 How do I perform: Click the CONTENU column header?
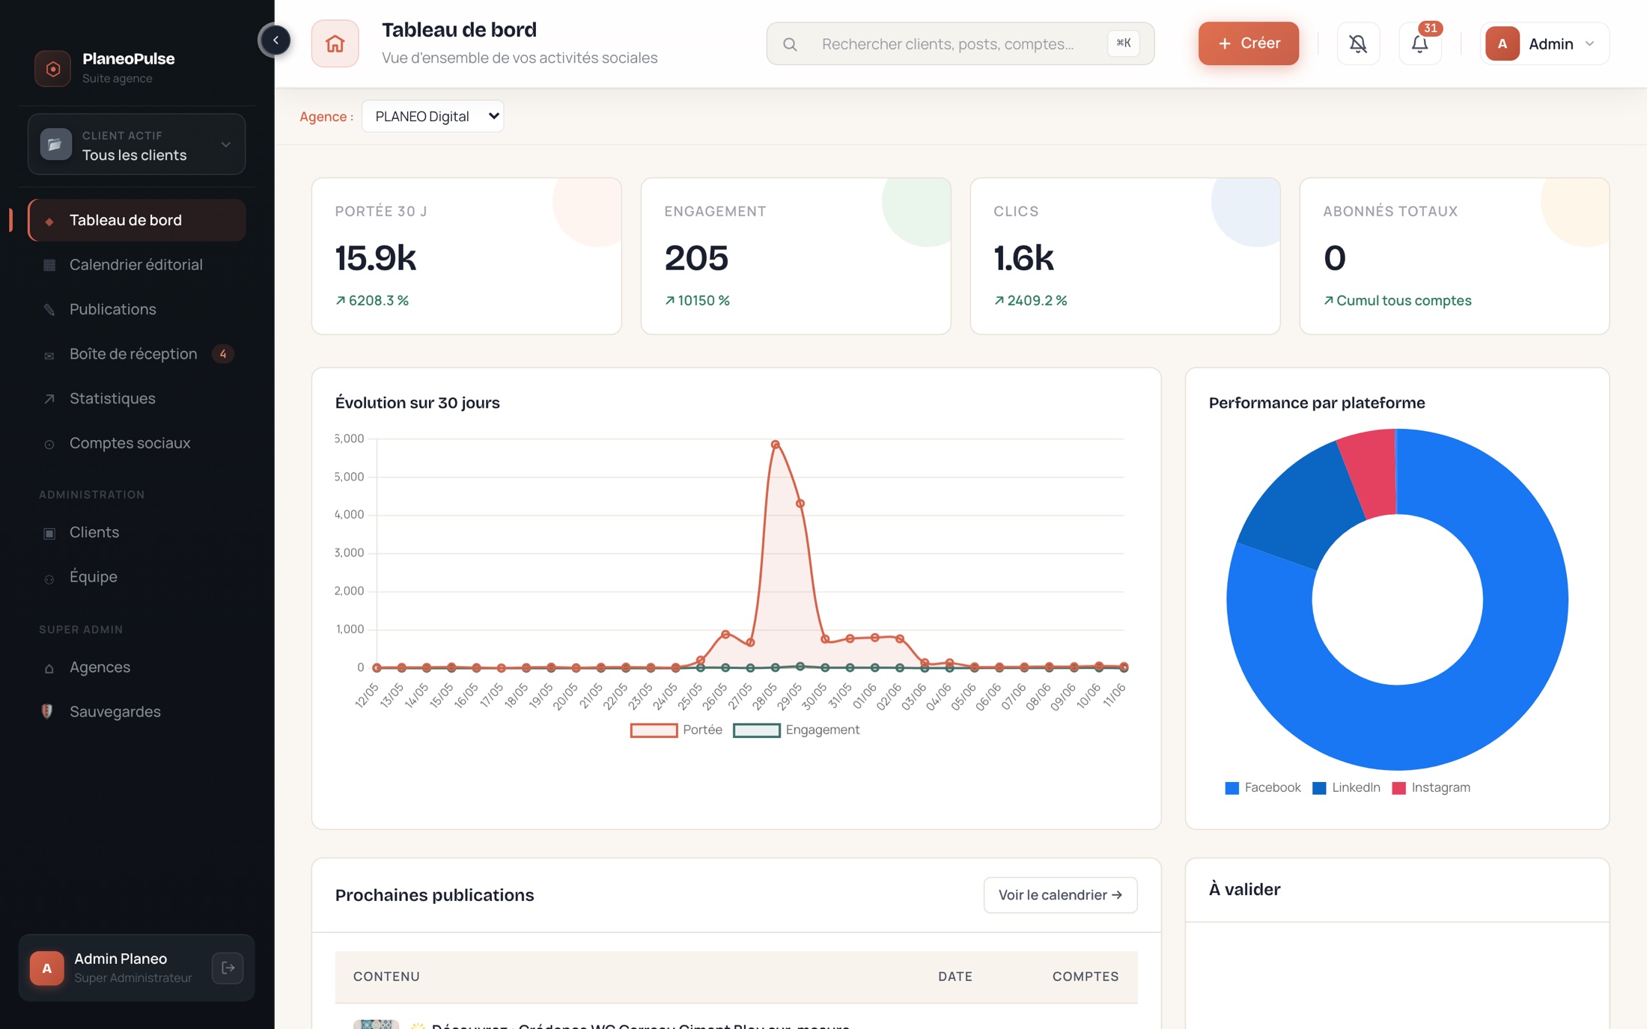pos(386,977)
